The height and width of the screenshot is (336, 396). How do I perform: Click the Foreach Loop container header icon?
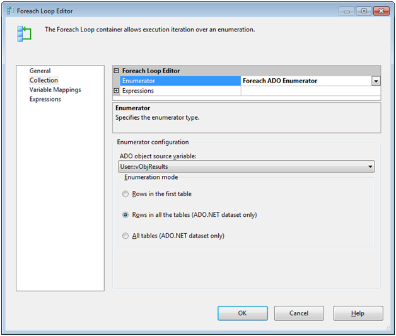coord(24,33)
